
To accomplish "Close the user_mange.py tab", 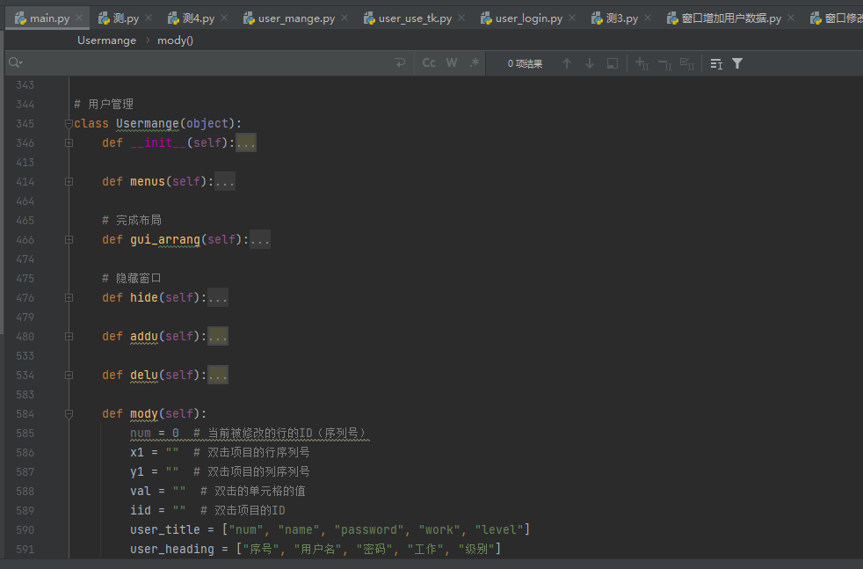I will pos(344,18).
